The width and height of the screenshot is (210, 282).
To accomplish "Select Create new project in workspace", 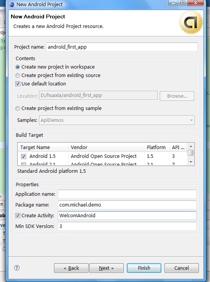I will point(18,67).
